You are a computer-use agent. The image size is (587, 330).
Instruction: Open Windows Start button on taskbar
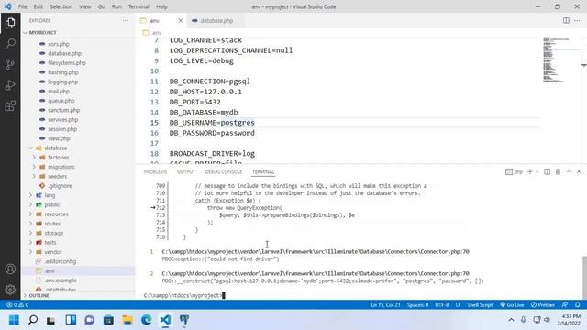click(14, 320)
